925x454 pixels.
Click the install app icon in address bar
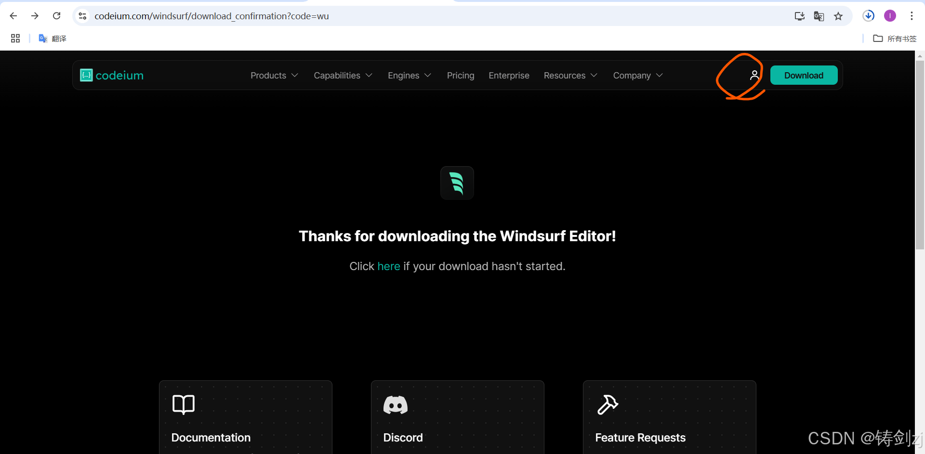tap(800, 16)
